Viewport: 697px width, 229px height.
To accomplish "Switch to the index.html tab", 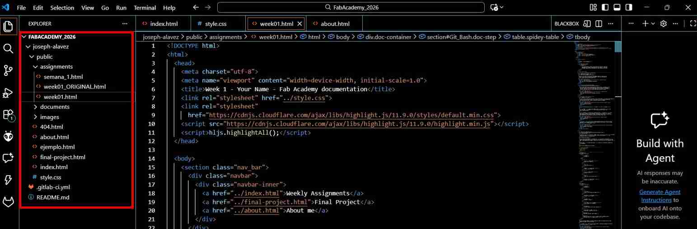I will [164, 24].
